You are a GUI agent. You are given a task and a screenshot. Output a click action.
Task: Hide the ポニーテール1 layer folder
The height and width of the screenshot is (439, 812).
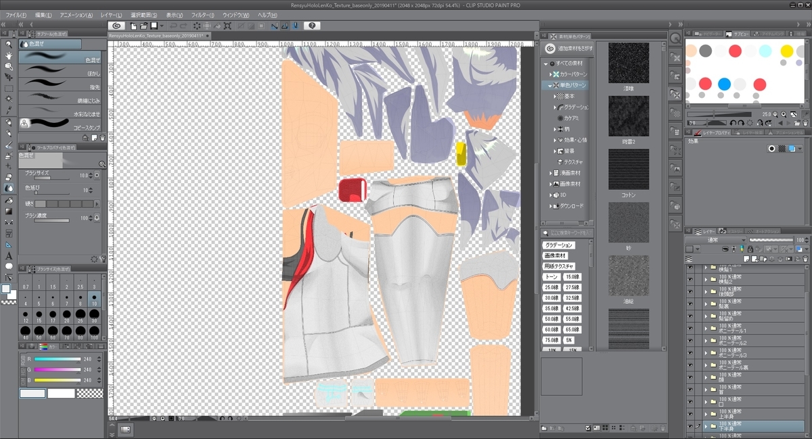point(690,328)
